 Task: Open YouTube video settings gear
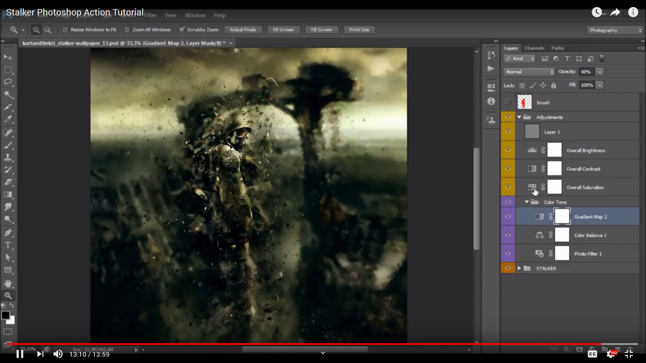click(611, 354)
